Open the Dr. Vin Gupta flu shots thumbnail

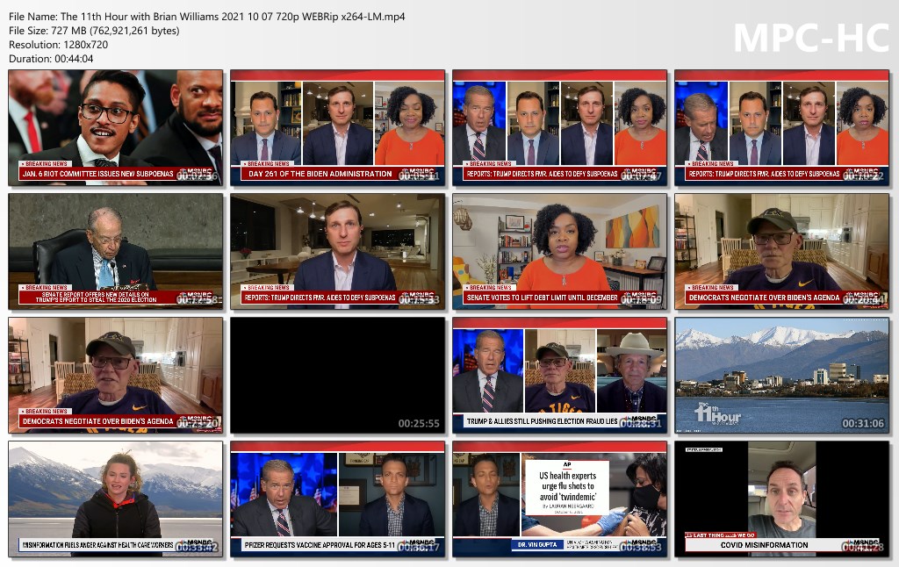[559, 499]
